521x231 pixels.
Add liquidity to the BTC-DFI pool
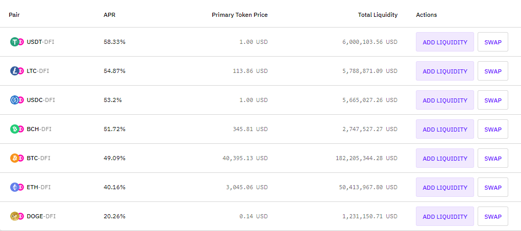click(x=445, y=158)
